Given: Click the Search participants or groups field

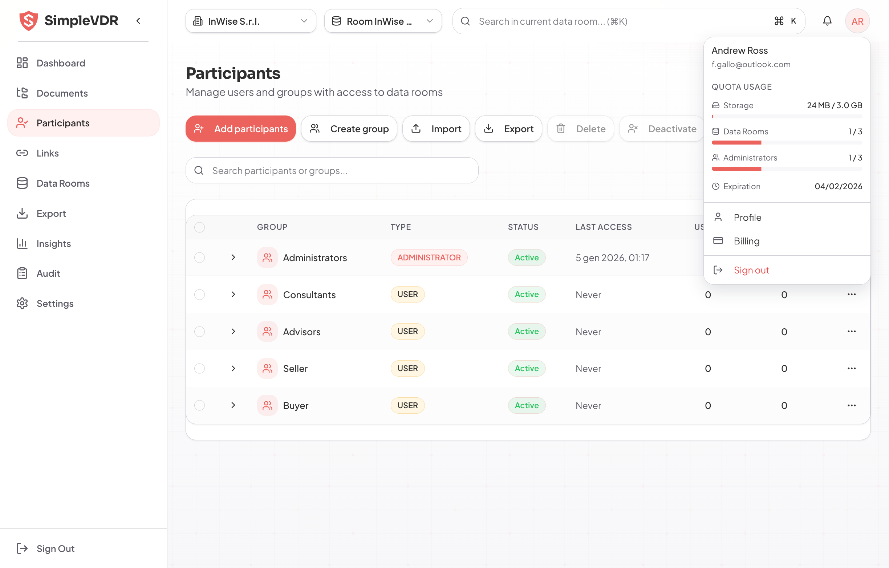Looking at the screenshot, I should click(332, 171).
